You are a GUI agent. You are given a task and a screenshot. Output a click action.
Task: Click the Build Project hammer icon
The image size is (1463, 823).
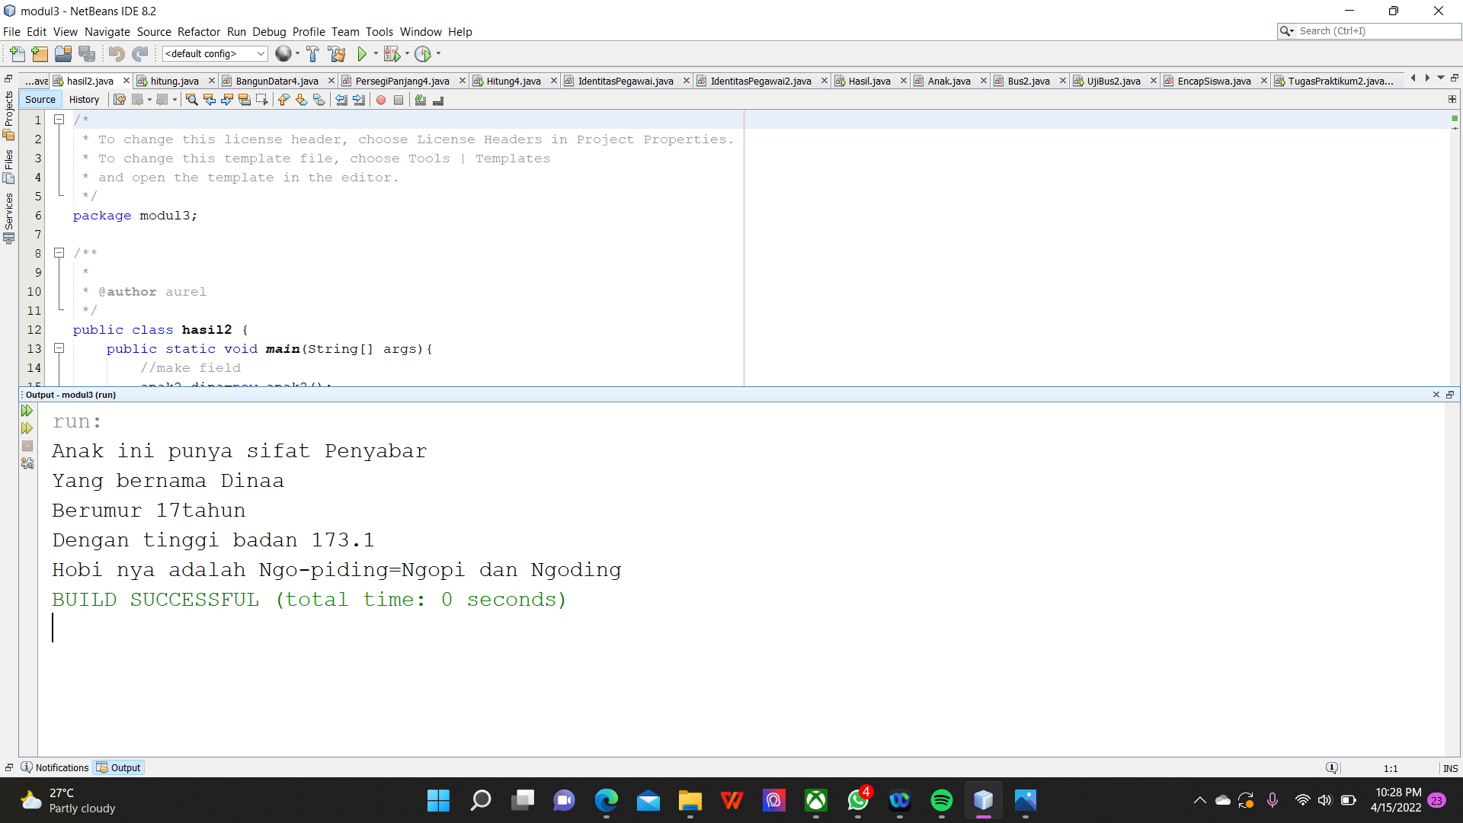(312, 53)
